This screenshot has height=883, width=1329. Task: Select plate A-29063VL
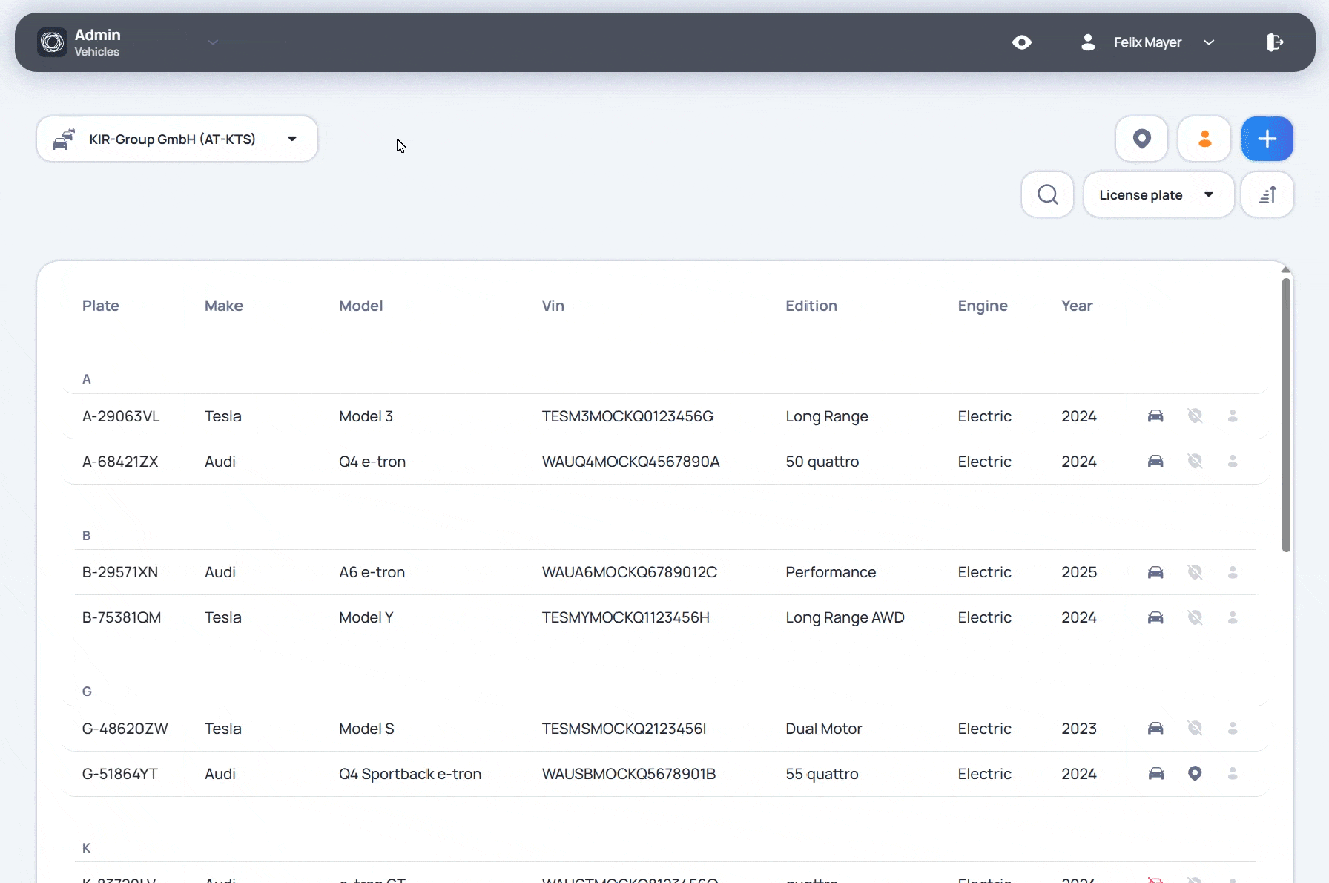pyautogui.click(x=121, y=416)
